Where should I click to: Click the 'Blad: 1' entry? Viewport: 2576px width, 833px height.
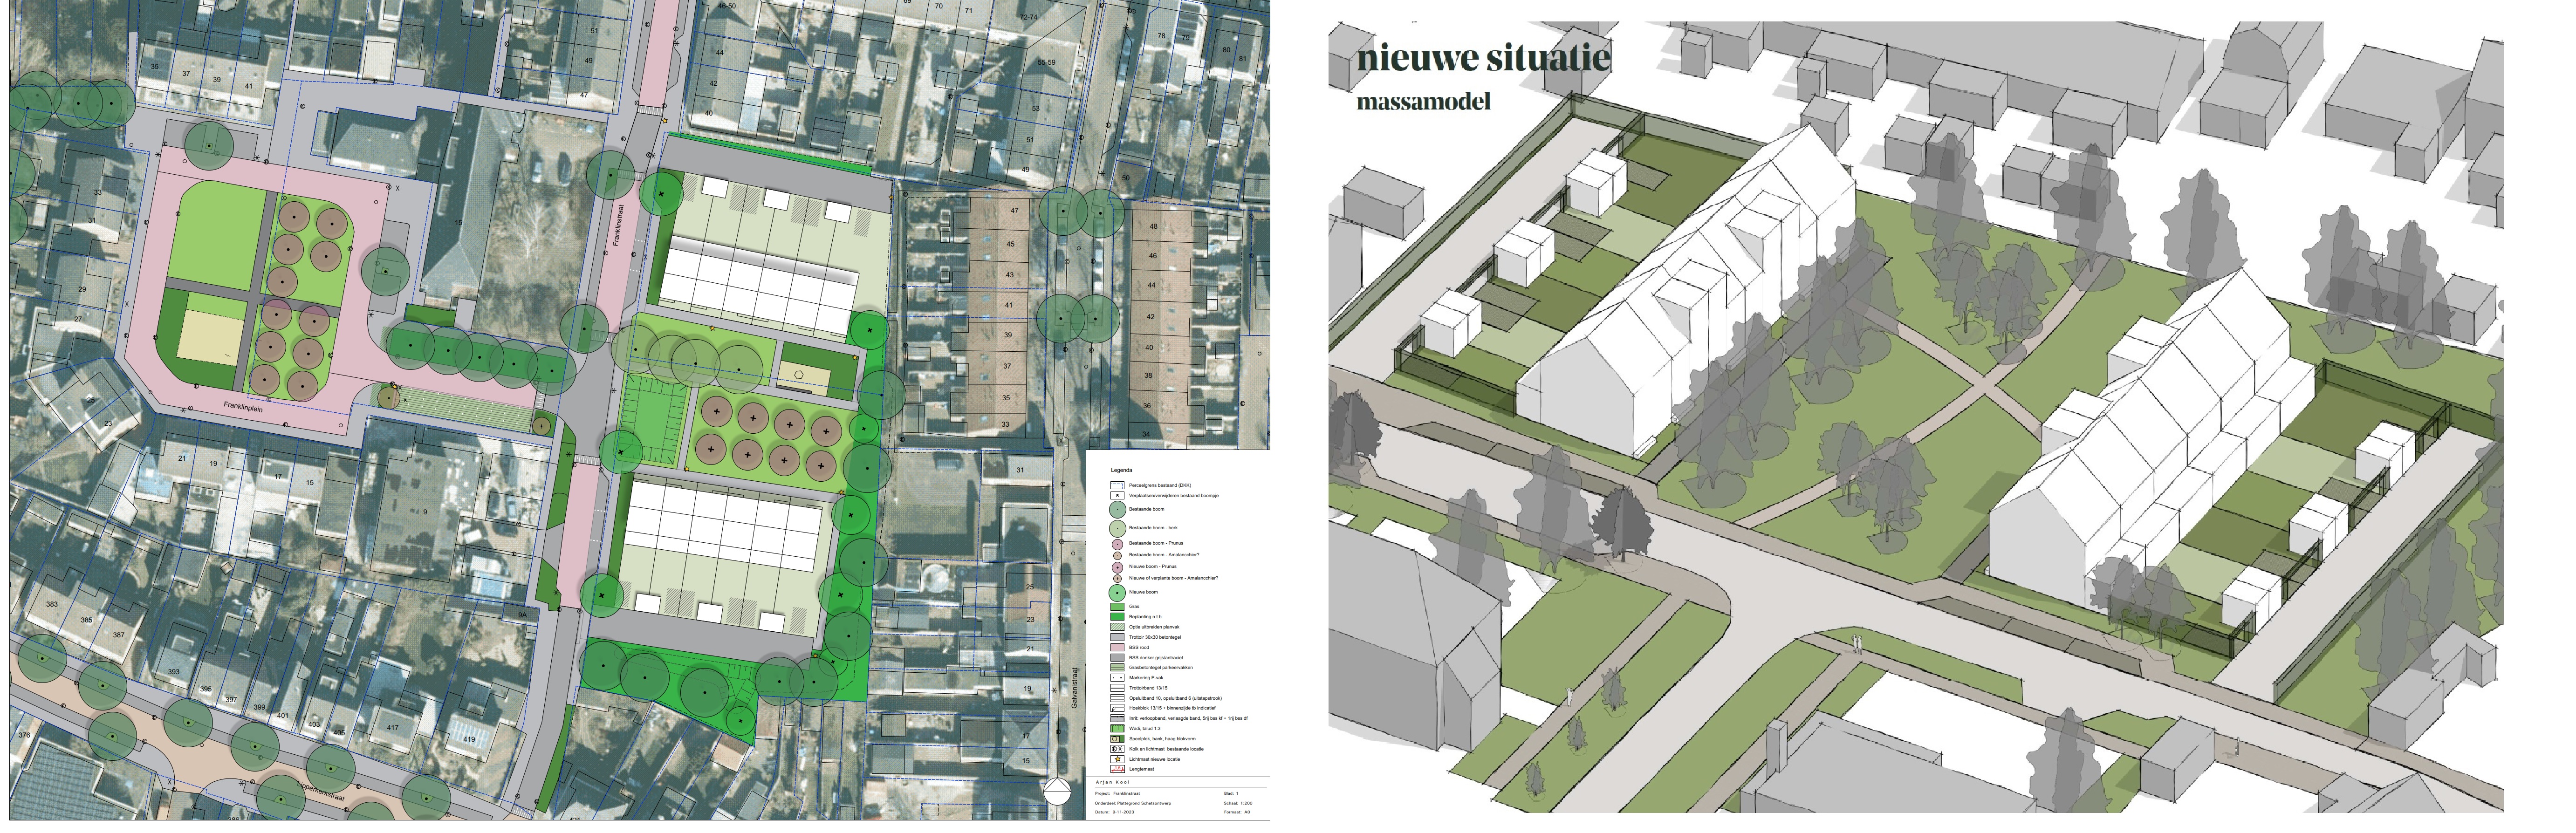[x=1232, y=794]
